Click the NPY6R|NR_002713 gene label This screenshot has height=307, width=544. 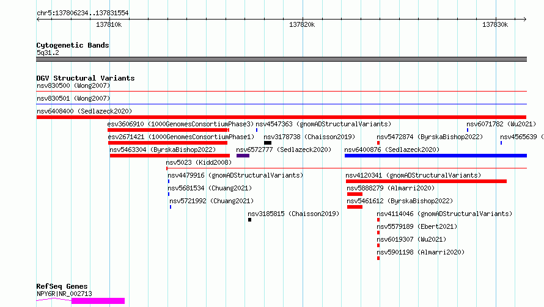coord(65,294)
